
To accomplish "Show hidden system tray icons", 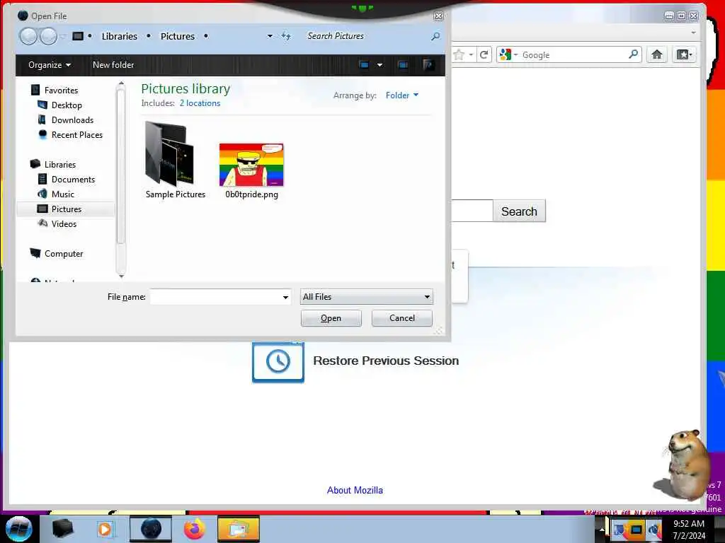I will click(x=602, y=530).
